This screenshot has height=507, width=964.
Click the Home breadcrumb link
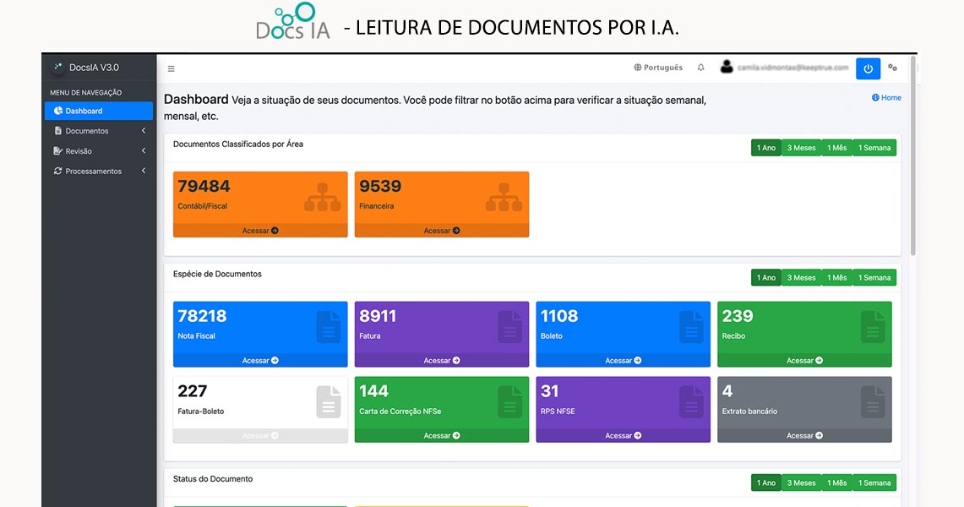click(886, 98)
